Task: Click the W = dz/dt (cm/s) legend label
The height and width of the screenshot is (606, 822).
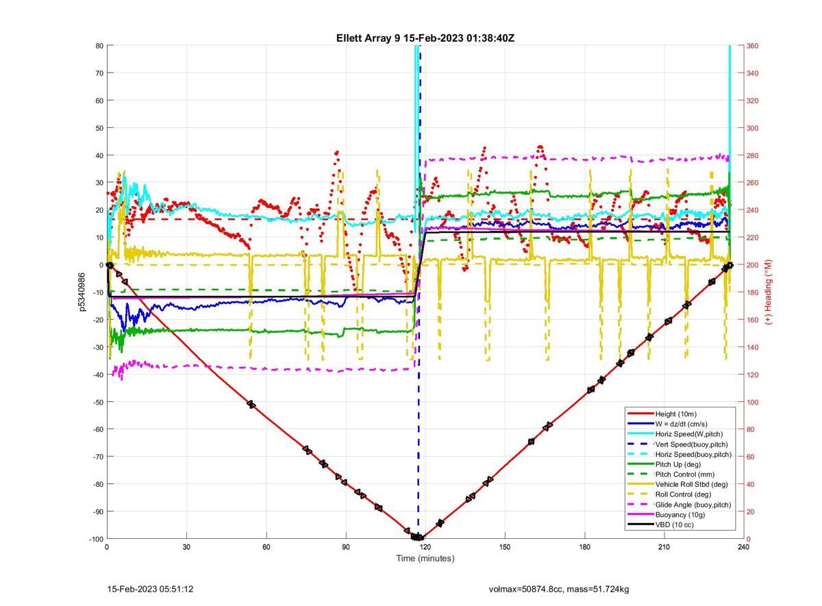Action: pos(682,424)
